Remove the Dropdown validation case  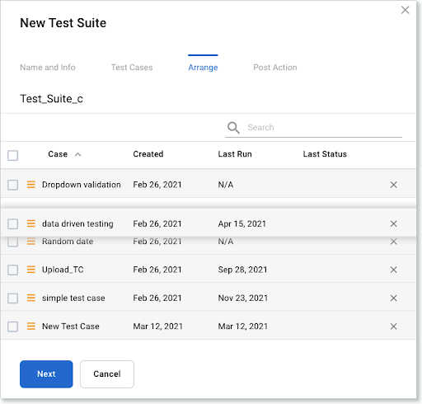coord(393,185)
